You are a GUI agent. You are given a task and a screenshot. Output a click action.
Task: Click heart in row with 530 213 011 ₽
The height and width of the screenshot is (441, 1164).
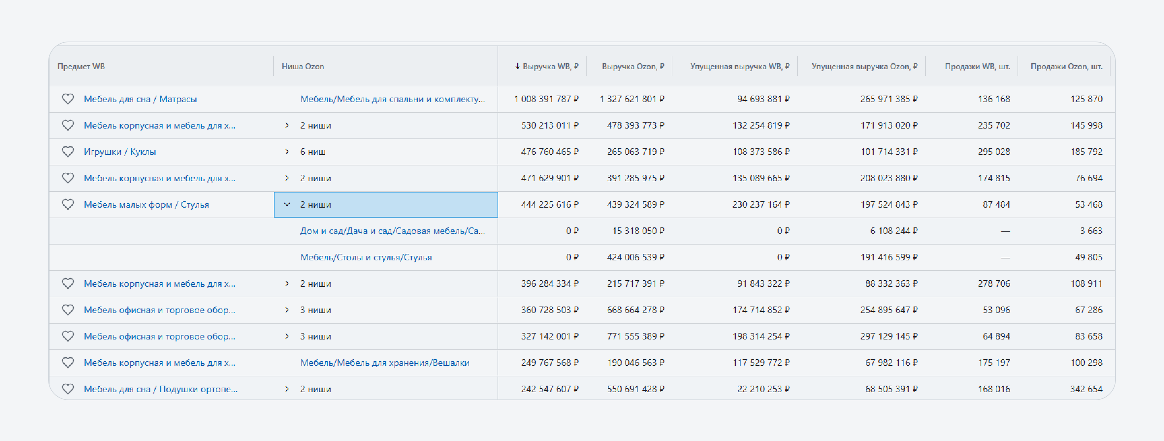click(68, 125)
